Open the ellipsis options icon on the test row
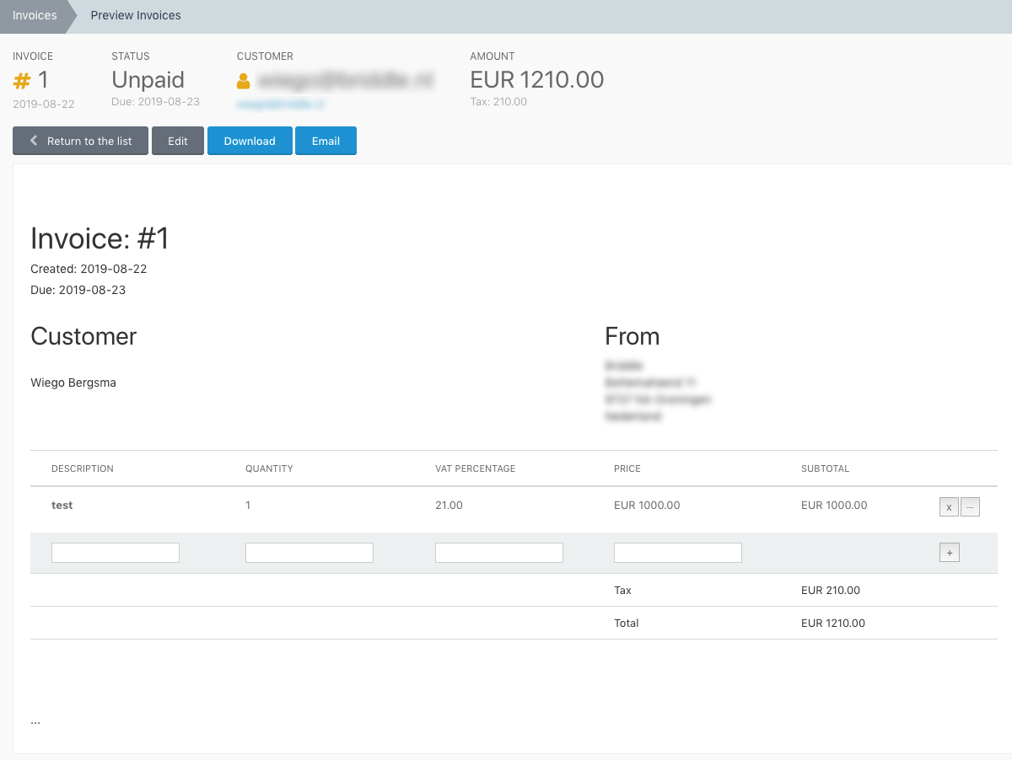 pos(970,506)
